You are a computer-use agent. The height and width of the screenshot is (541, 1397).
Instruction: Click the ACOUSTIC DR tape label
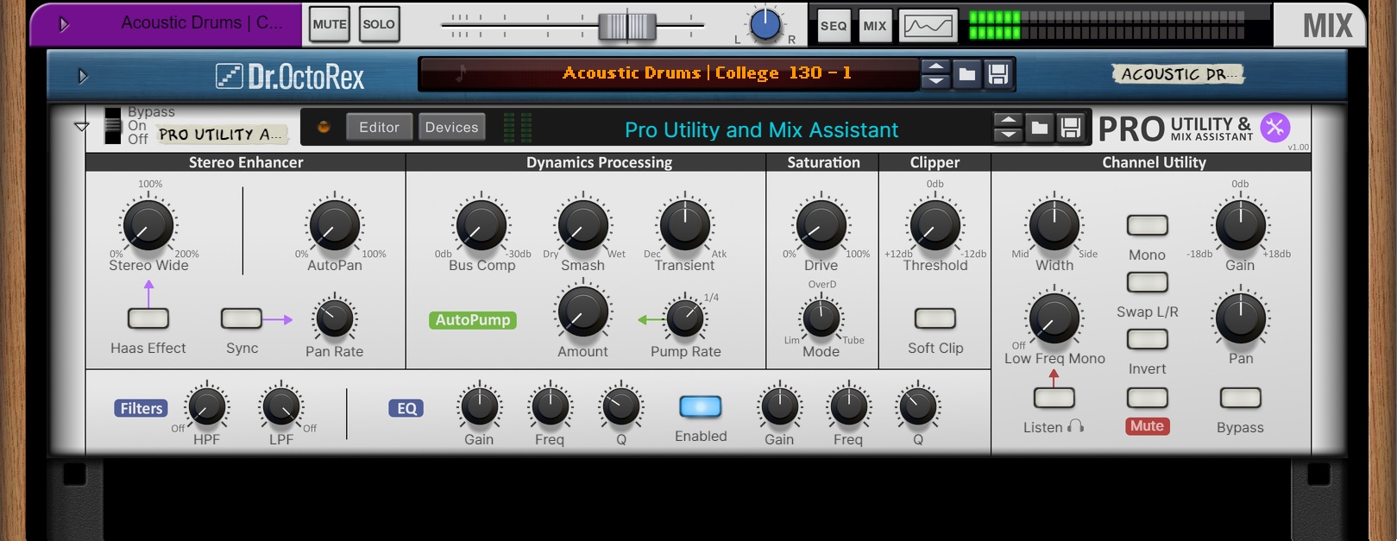click(x=1179, y=74)
